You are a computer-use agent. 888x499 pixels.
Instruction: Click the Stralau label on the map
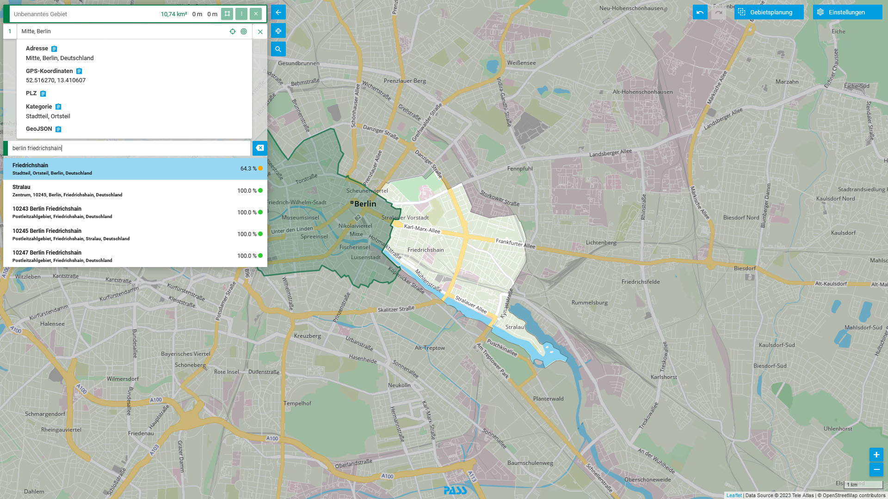point(515,327)
